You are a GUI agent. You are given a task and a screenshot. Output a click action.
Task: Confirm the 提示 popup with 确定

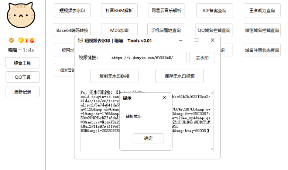(x=148, y=138)
